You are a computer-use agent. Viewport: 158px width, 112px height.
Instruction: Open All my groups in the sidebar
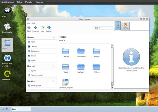41,85
